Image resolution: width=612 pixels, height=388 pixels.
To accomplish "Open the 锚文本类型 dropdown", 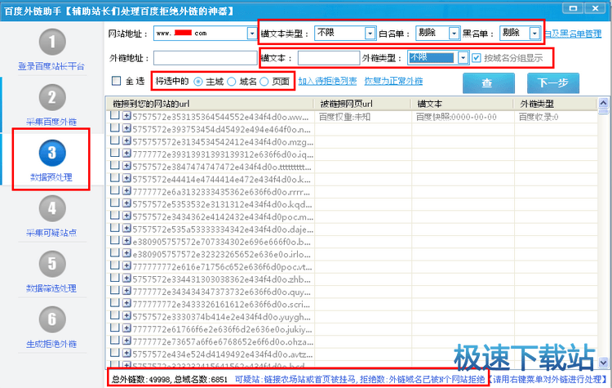I will coord(370,33).
